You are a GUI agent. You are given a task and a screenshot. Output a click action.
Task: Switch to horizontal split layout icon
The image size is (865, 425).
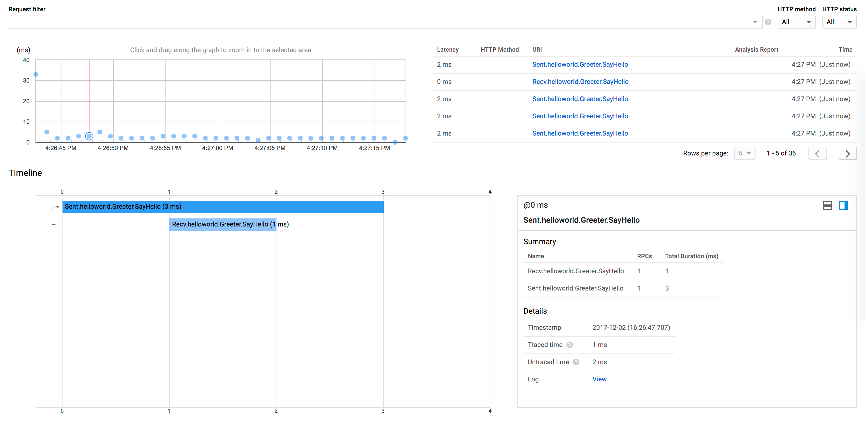point(827,206)
